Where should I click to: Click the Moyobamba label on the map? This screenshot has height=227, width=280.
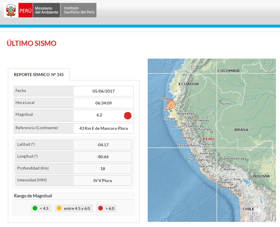pos(186,114)
